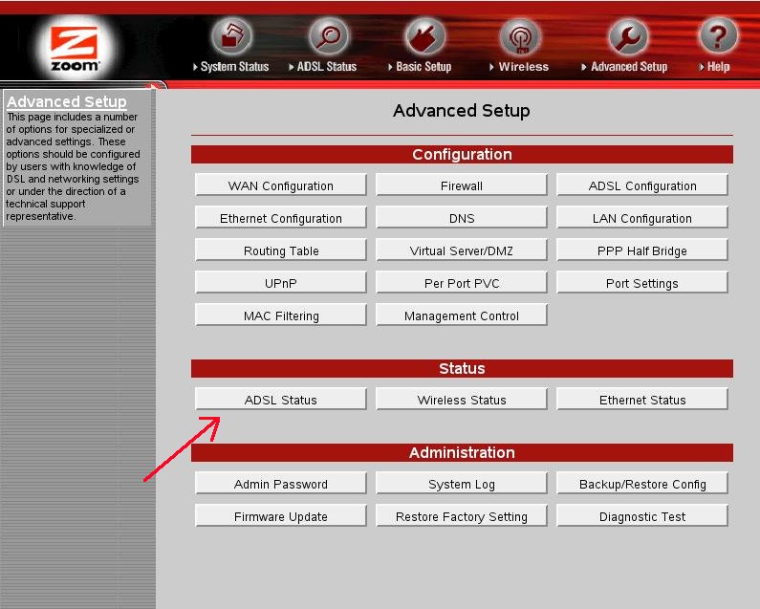Open Virtual Server/DMZ settings
The width and height of the screenshot is (760, 609).
pos(462,250)
